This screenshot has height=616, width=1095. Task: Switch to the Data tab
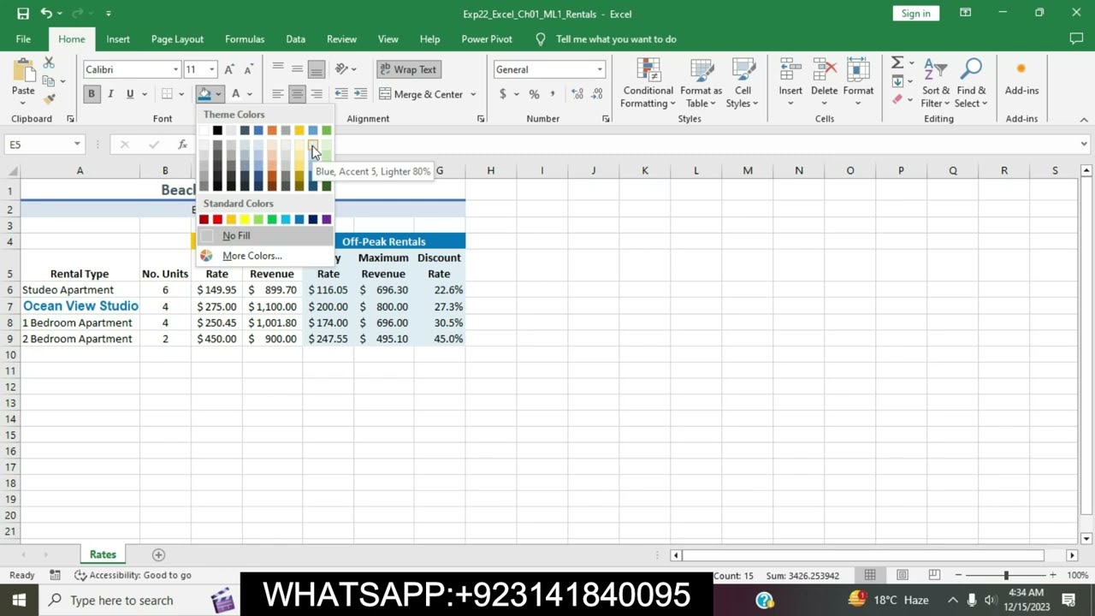(295, 39)
